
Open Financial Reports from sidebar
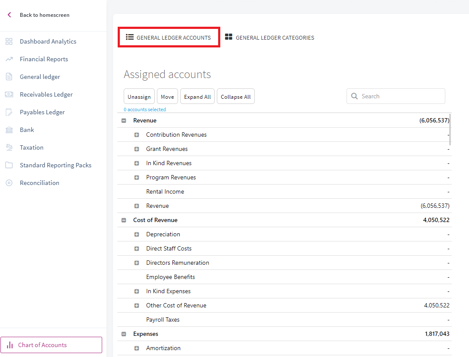(44, 59)
